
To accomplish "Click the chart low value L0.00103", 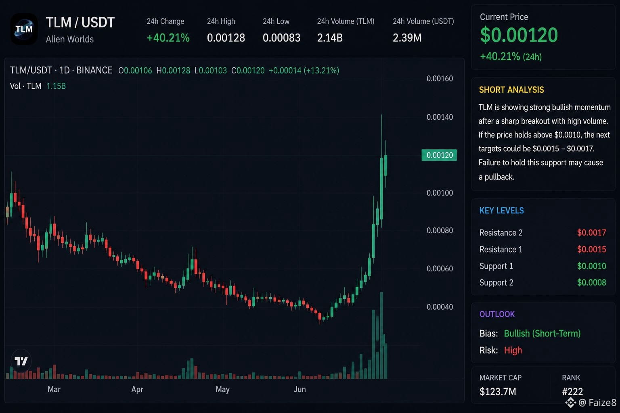I will (x=211, y=71).
